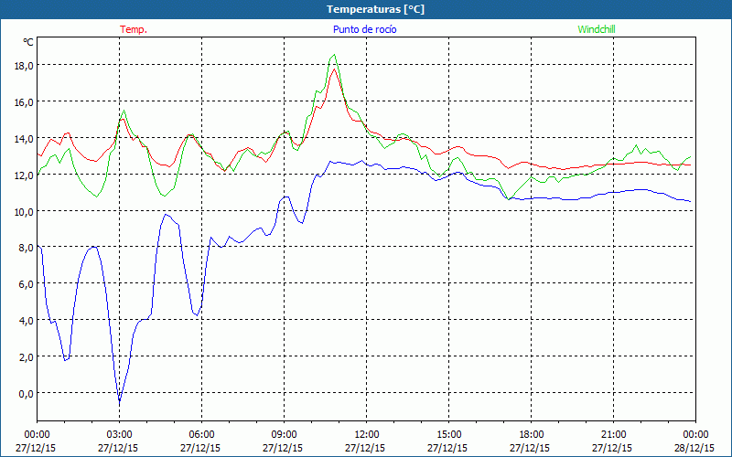
Task: Click the Temperaturas [°C] title
Action: click(x=375, y=9)
